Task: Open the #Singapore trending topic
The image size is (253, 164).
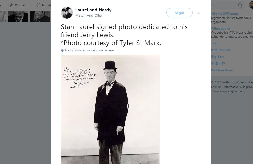Action: (x=220, y=28)
